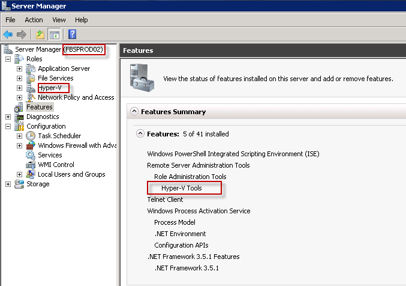Open Help via the question mark icon
This screenshot has height=286, width=406.
(x=72, y=34)
